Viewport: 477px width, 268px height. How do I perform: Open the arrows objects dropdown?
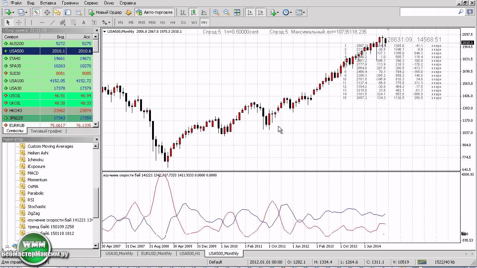point(106,22)
